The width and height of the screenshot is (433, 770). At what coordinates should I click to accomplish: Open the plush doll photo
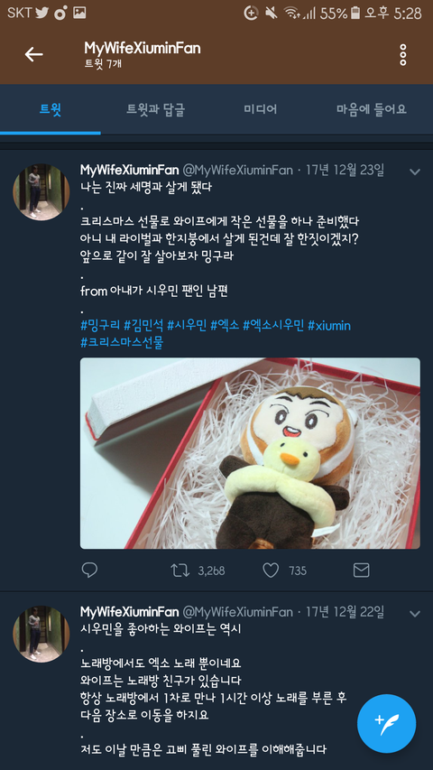click(x=250, y=453)
